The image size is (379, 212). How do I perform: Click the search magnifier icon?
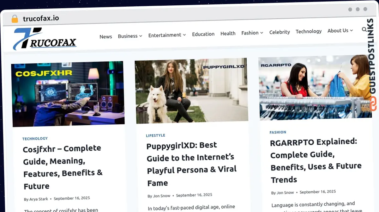[364, 30]
